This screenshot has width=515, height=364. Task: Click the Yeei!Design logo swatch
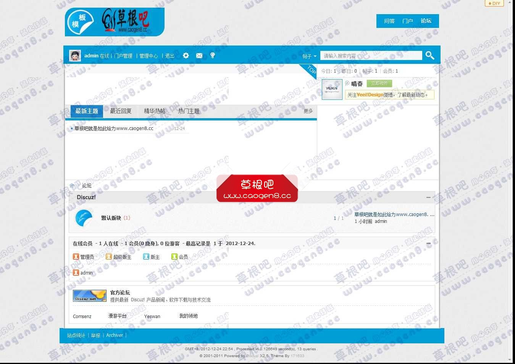pos(331,89)
